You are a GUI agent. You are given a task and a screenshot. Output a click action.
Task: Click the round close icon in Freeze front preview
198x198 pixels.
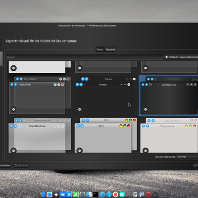point(129,85)
